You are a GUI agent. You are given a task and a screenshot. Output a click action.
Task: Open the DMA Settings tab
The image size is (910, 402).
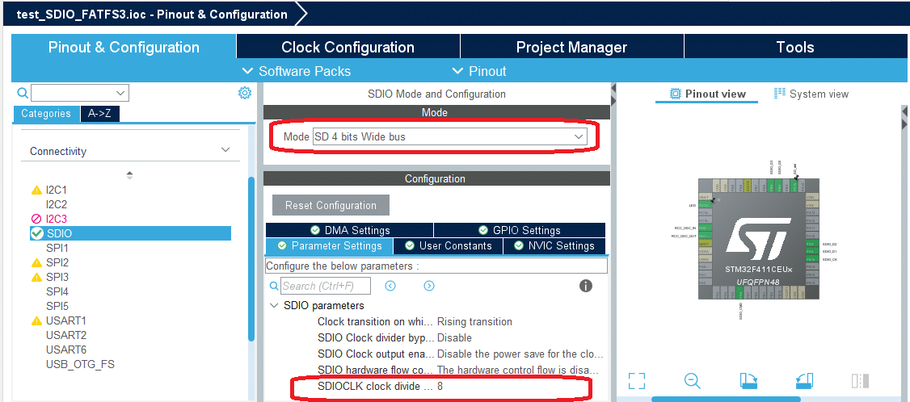(350, 230)
